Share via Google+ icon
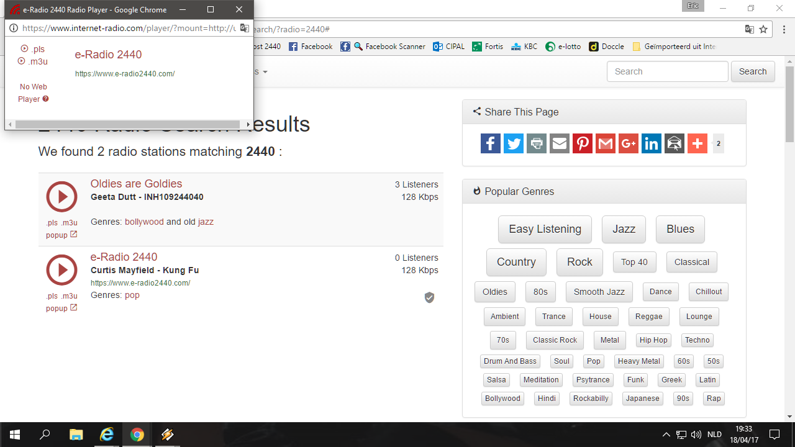The image size is (795, 447). 628,143
